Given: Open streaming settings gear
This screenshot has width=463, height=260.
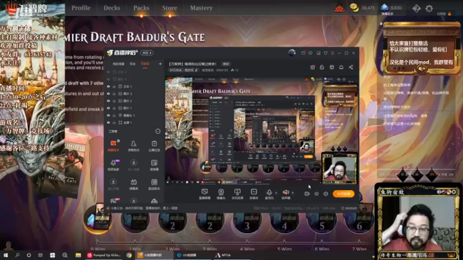Looking at the screenshot, I should 326,194.
